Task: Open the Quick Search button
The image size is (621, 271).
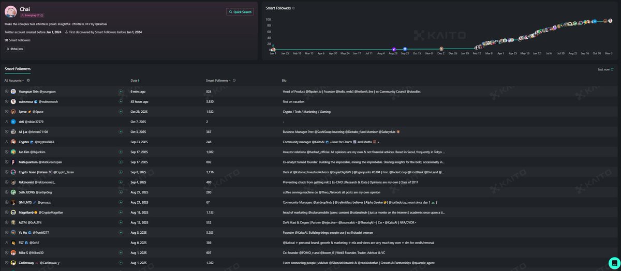Action: (x=240, y=12)
